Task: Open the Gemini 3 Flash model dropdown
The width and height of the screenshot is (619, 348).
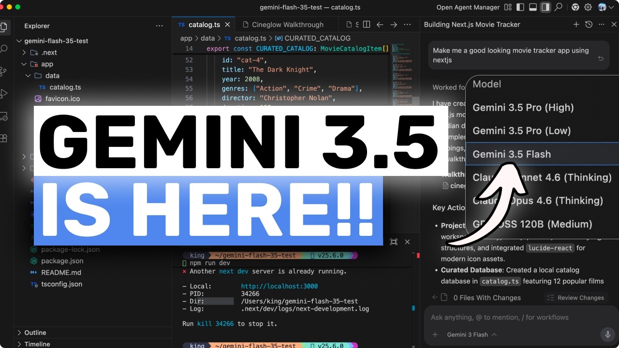Action: pos(472,334)
